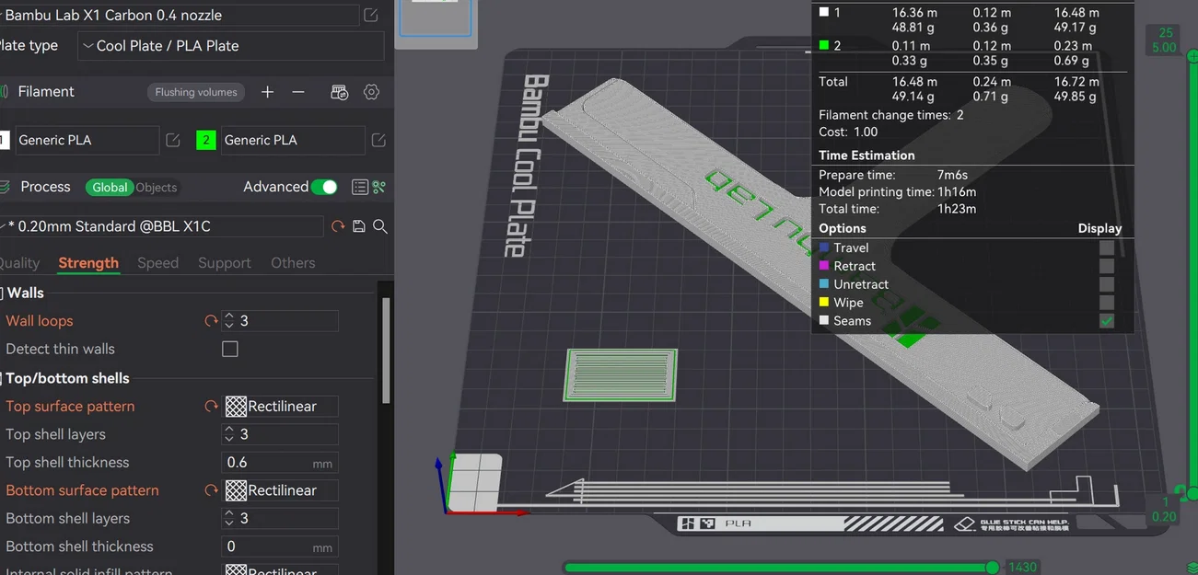Viewport: 1198px width, 575px height.
Task: Switch to the Quality tab
Action: click(18, 263)
